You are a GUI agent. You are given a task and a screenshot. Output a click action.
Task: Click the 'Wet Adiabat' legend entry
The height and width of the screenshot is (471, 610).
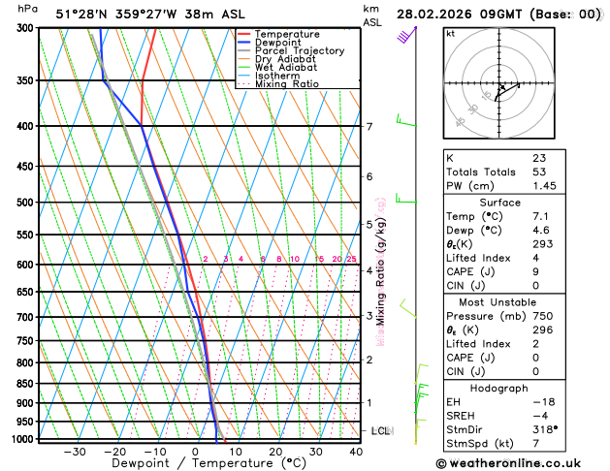point(286,67)
